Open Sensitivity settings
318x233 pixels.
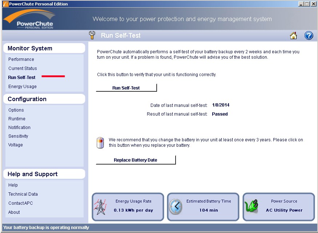pos(18,136)
